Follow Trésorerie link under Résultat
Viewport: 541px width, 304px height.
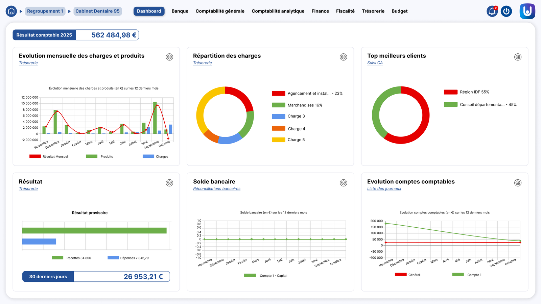pyautogui.click(x=28, y=189)
